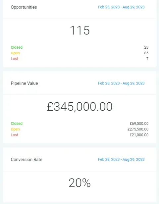This screenshot has height=204, width=159.
Task: Click the Opportunities card title
Action: (24, 7)
